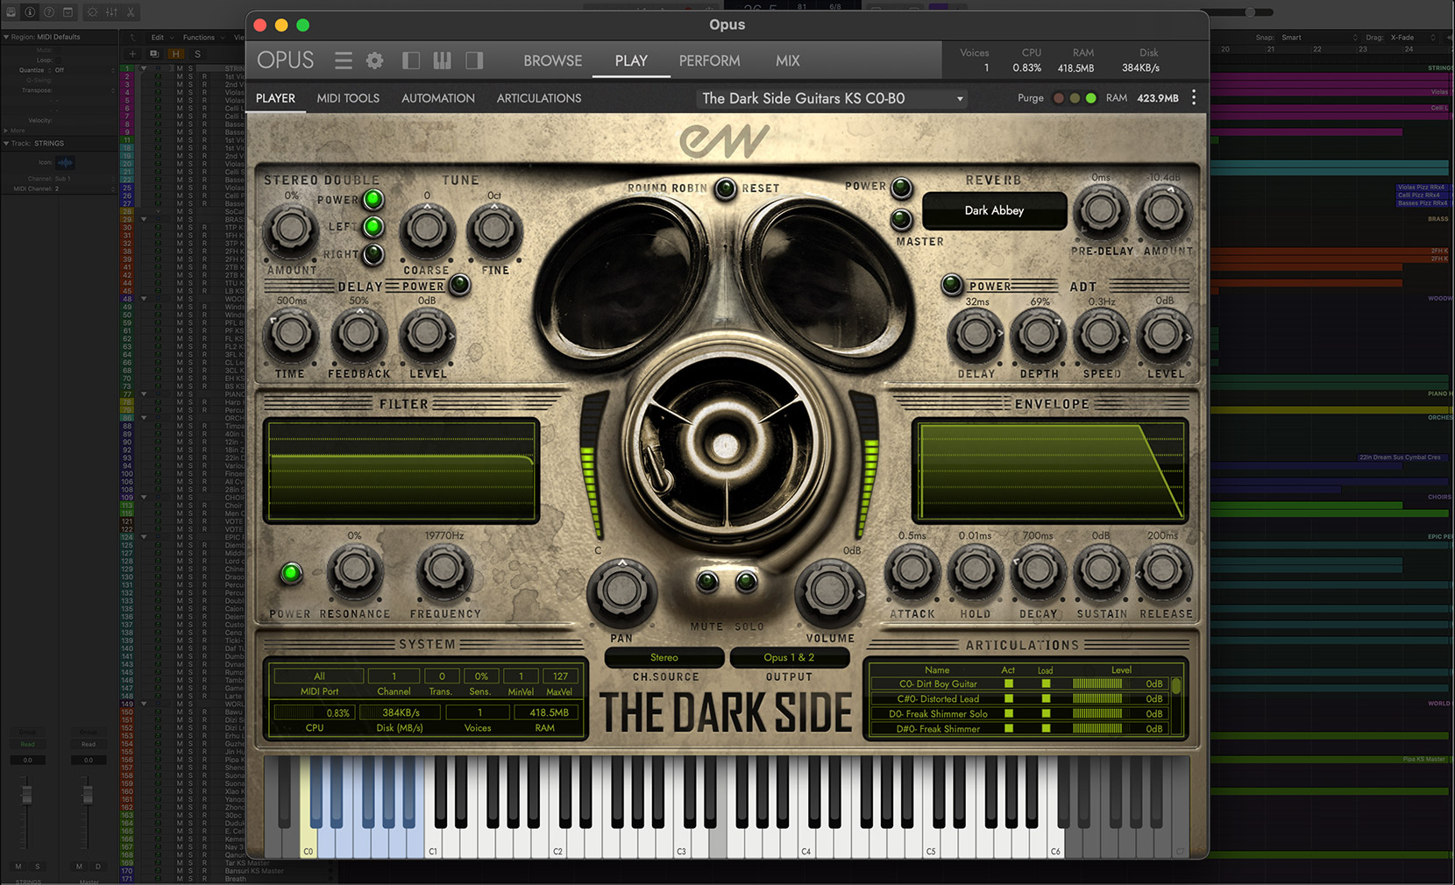Open the Smart Controls dial icon in Logic
The height and width of the screenshot is (885, 1455).
click(x=91, y=12)
